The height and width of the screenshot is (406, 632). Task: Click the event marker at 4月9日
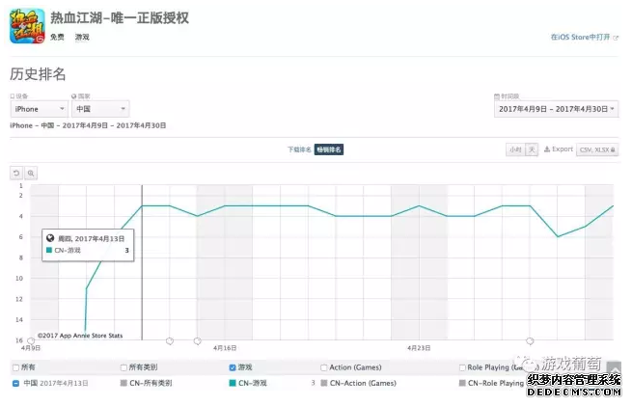tap(31, 341)
